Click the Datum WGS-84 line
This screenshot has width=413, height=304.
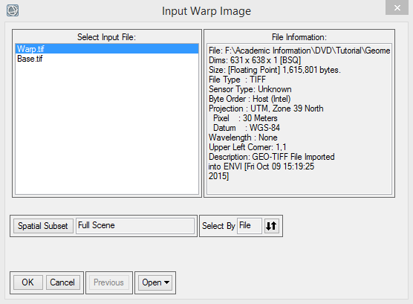(x=247, y=128)
